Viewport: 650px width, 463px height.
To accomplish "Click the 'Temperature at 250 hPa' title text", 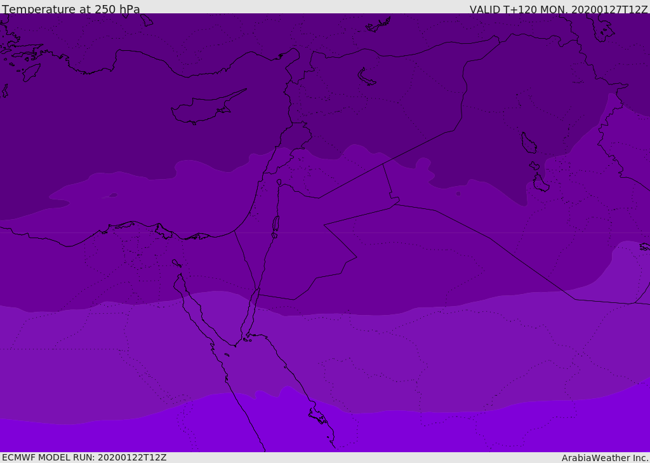I will tap(71, 9).
